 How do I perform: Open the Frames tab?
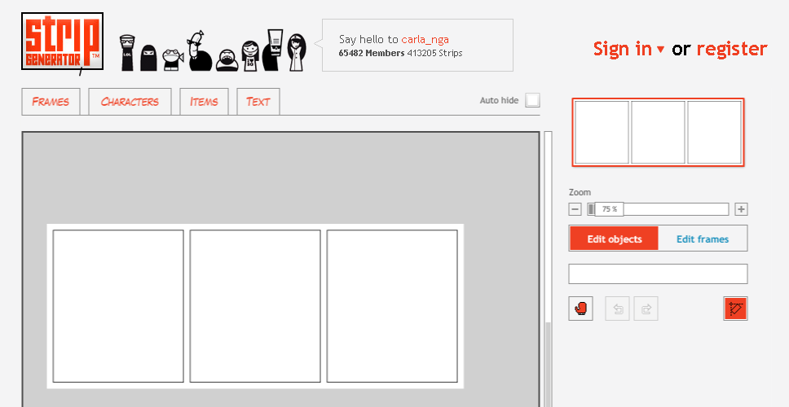click(x=51, y=102)
